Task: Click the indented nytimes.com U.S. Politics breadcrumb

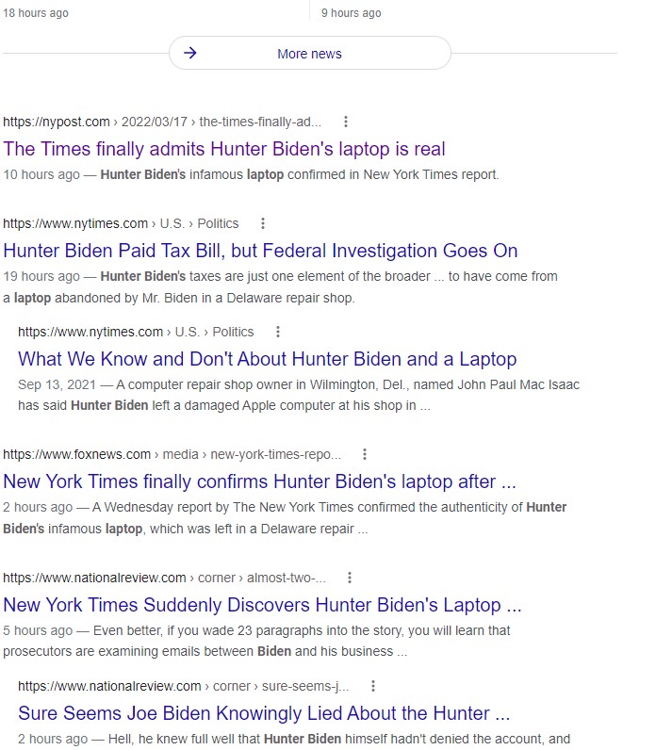Action: click(136, 332)
